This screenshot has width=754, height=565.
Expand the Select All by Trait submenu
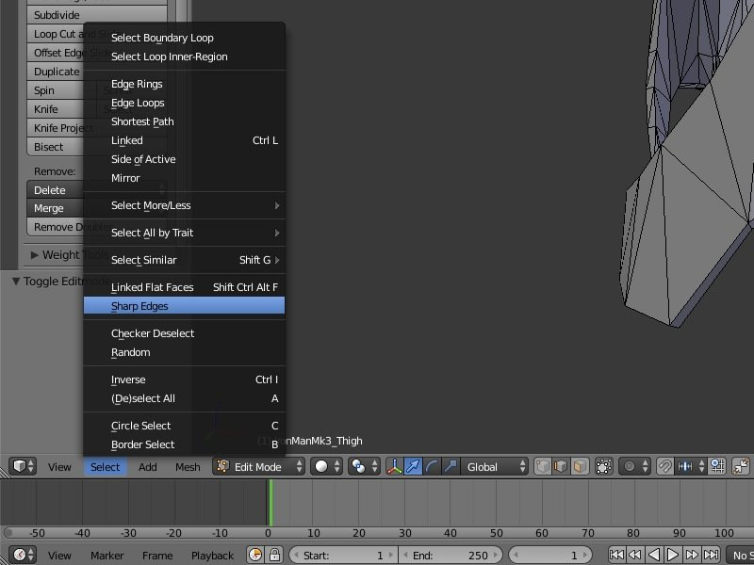pyautogui.click(x=184, y=233)
